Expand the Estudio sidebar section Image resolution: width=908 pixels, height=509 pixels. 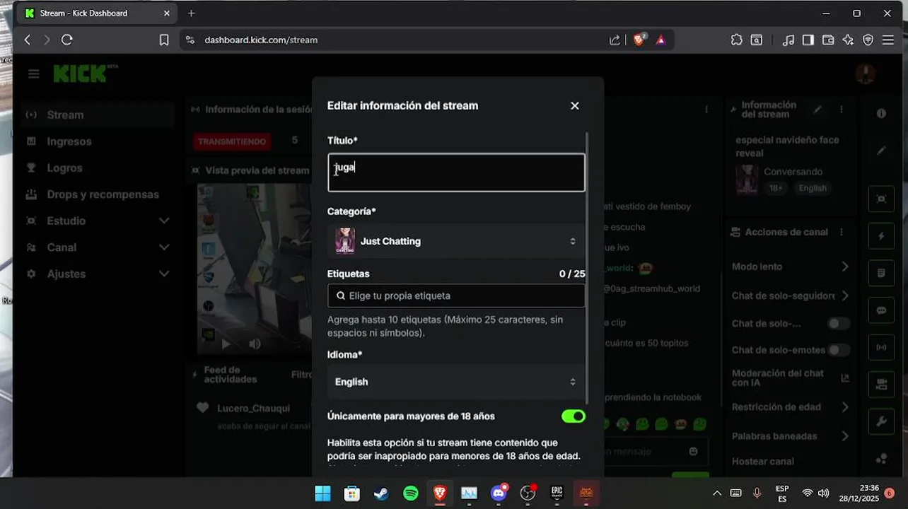(x=98, y=221)
